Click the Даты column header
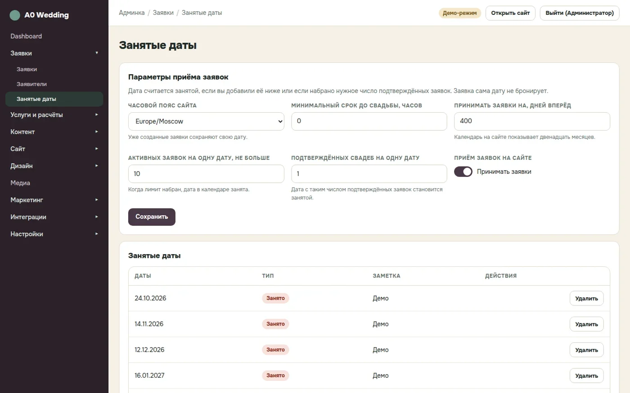The width and height of the screenshot is (630, 393). (143, 276)
